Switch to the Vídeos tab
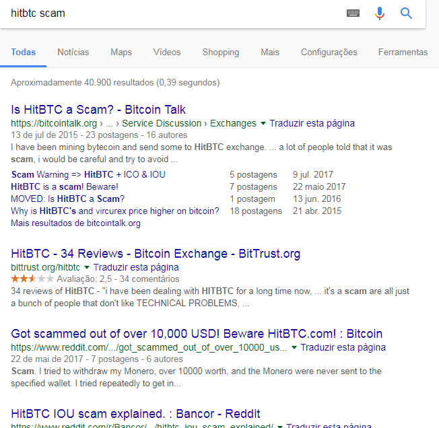Viewport: 439px width, 428px height. 167,52
